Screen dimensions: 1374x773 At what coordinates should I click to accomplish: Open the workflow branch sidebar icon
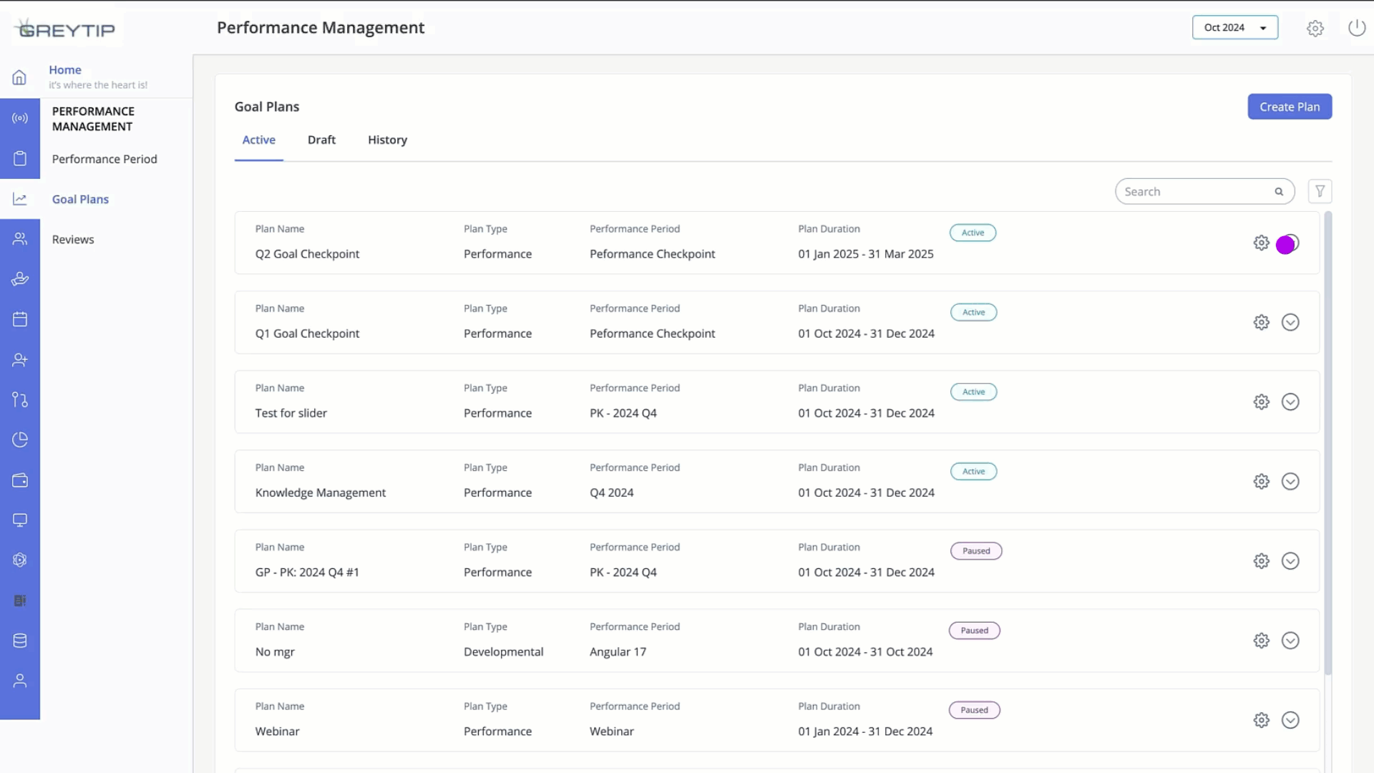[20, 399]
